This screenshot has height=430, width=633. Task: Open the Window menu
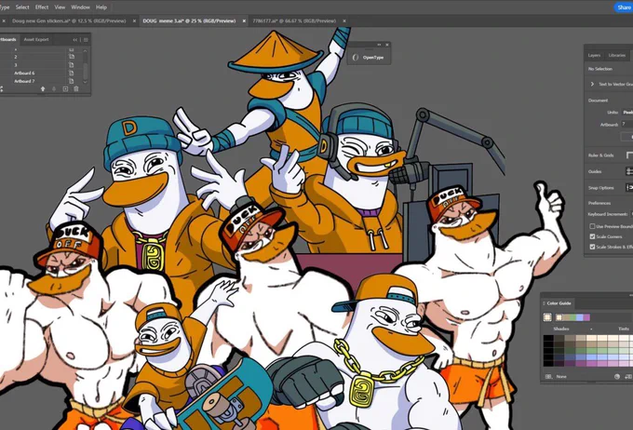pyautogui.click(x=80, y=7)
